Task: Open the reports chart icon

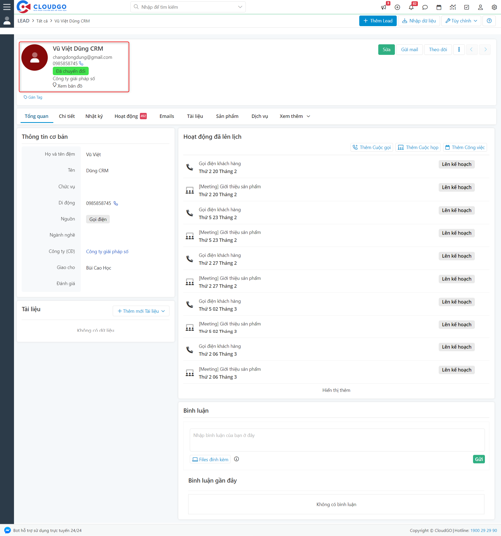Action: [452, 7]
